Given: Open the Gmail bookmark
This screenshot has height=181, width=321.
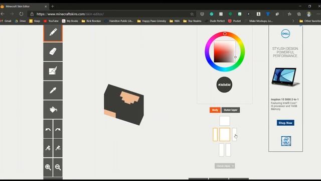Looking at the screenshot, I should pyautogui.click(x=6, y=21).
